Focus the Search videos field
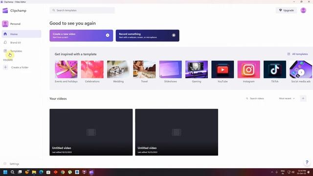The height and width of the screenshot is (176, 313). coord(257,99)
